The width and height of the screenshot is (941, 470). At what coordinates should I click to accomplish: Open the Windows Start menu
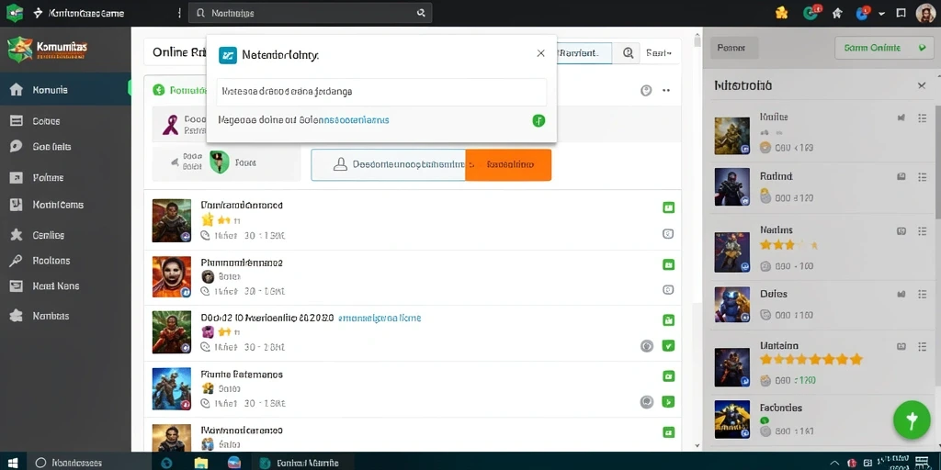point(13,463)
